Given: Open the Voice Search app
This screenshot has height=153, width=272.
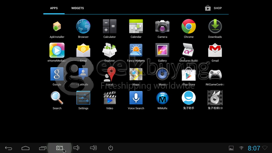Looking at the screenshot, I should (x=136, y=98).
